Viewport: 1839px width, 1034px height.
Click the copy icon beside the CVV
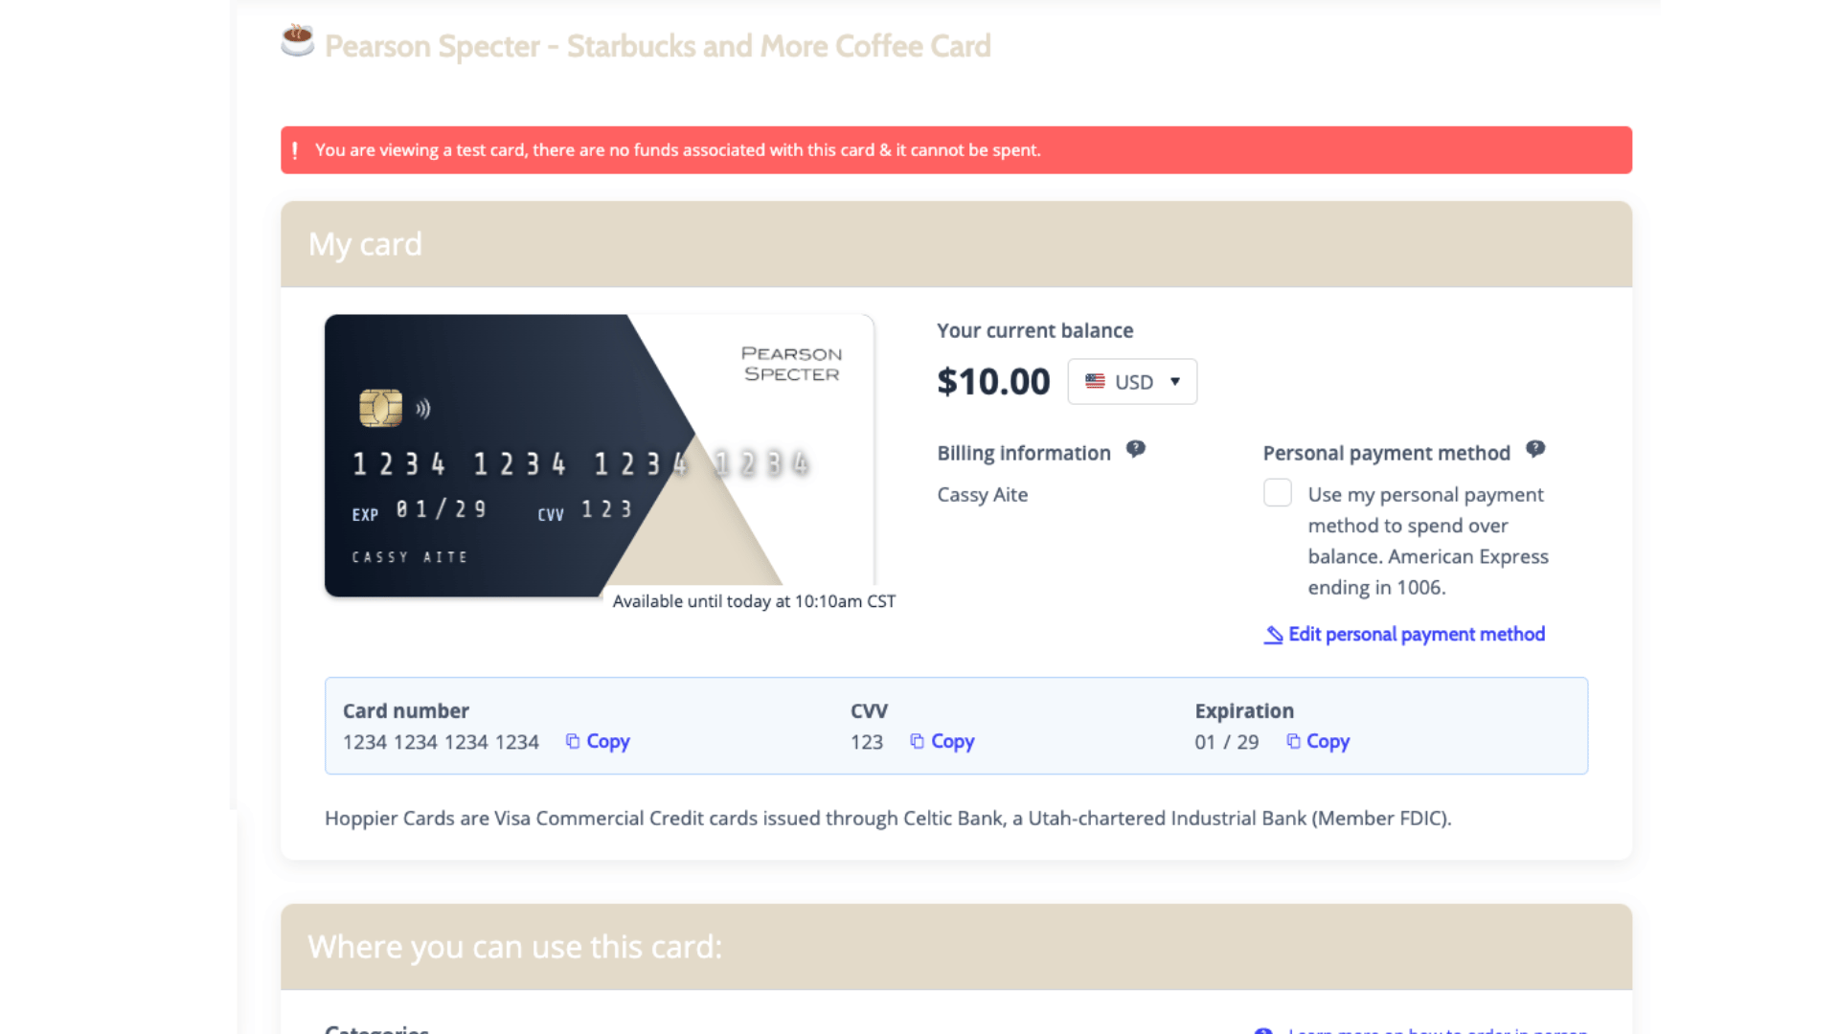[x=917, y=740]
